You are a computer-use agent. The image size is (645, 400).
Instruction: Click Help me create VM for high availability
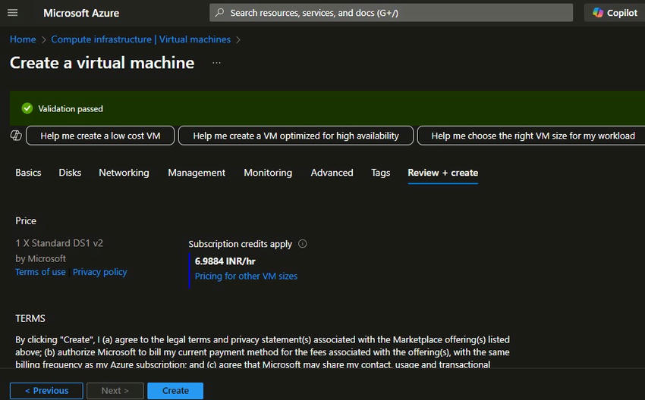[296, 136]
